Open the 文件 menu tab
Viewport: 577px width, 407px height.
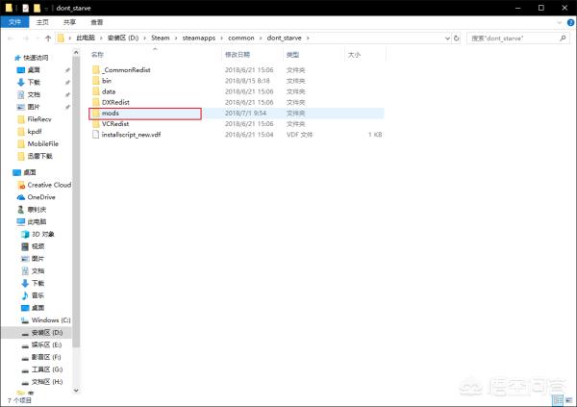click(x=14, y=21)
